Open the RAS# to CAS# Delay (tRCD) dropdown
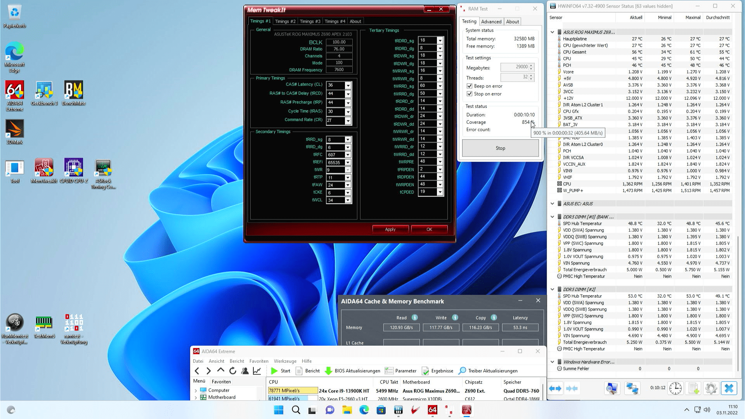The image size is (745, 419). pos(348,94)
